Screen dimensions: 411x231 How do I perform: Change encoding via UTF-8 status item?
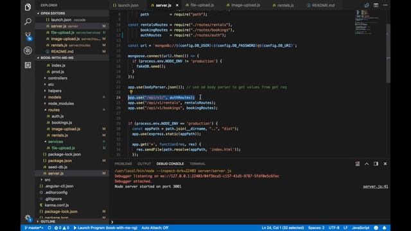[334, 228]
